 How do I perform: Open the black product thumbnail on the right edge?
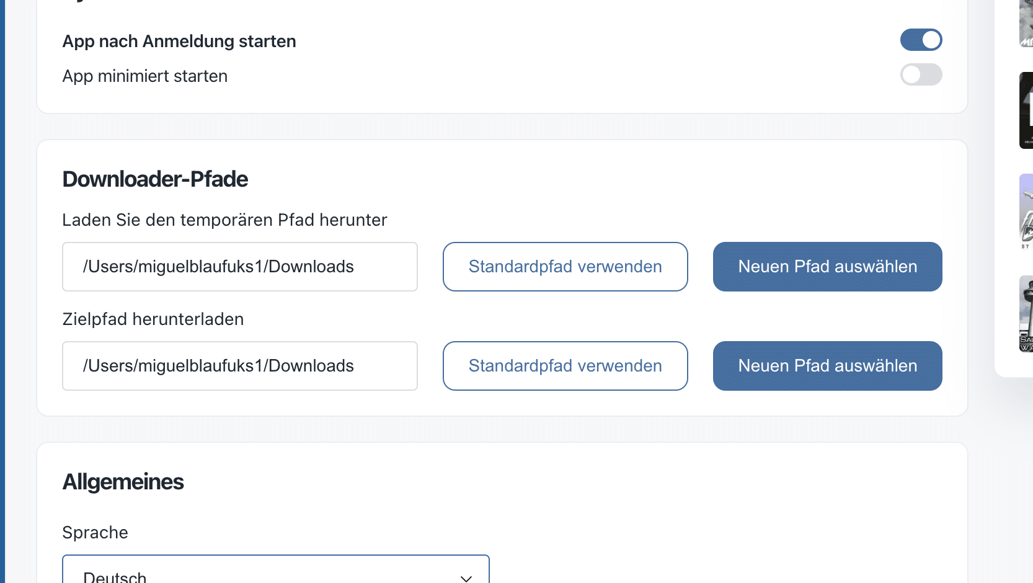(1026, 110)
